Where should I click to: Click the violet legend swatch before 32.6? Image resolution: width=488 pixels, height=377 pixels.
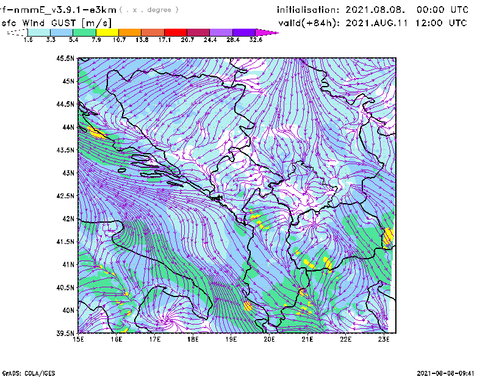coord(244,32)
